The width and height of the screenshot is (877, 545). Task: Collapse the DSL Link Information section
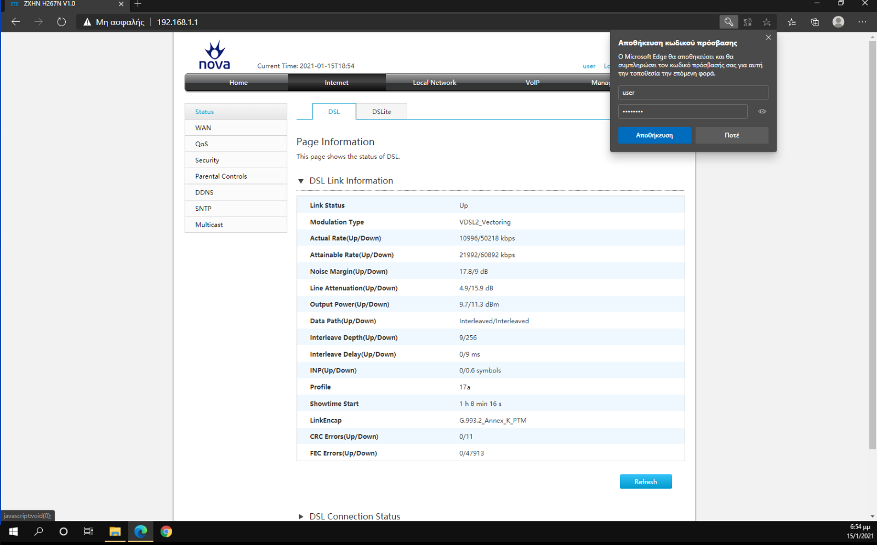300,181
